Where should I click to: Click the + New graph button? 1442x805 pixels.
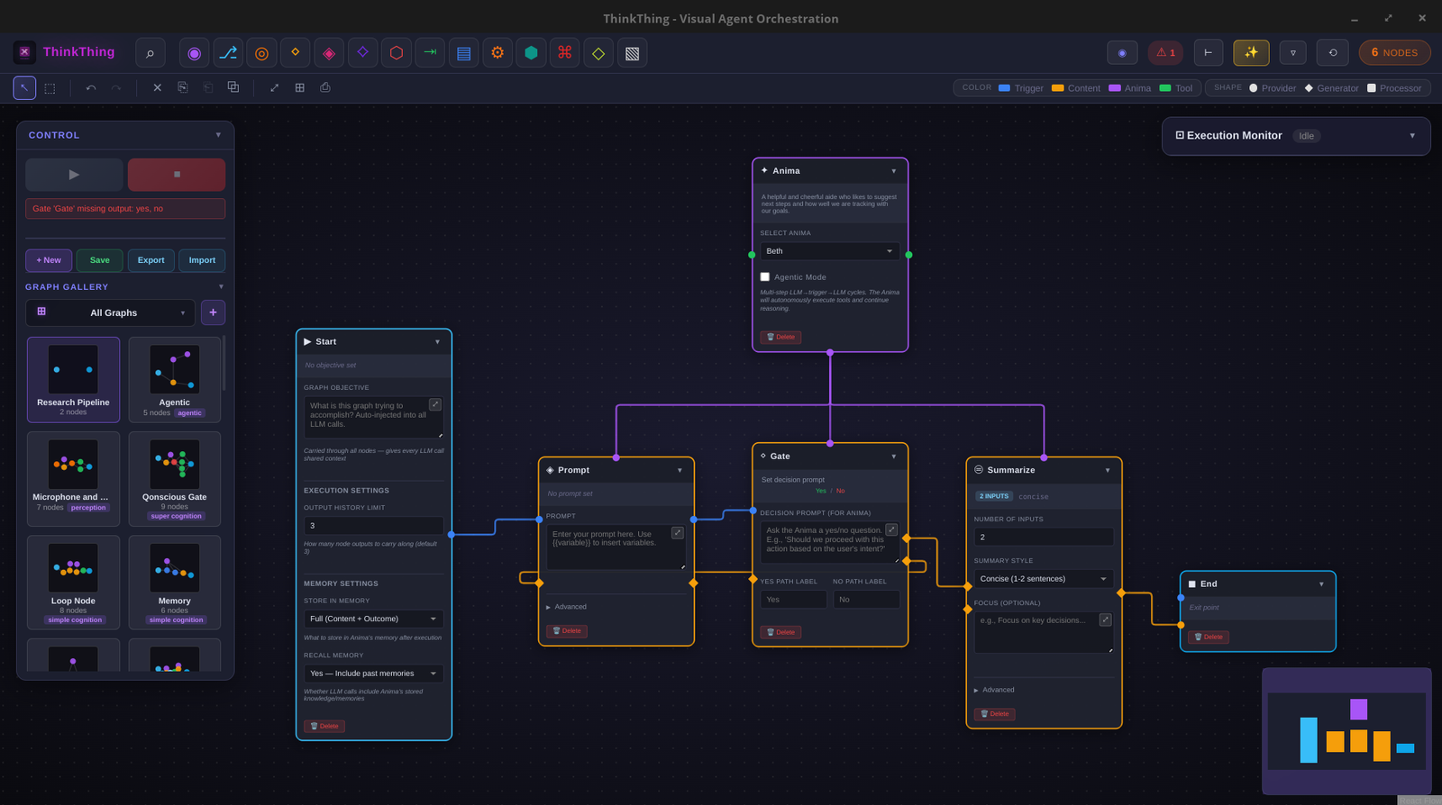[x=49, y=260]
